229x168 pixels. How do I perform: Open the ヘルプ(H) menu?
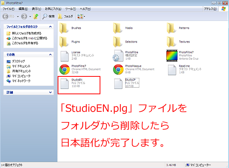click(85, 9)
